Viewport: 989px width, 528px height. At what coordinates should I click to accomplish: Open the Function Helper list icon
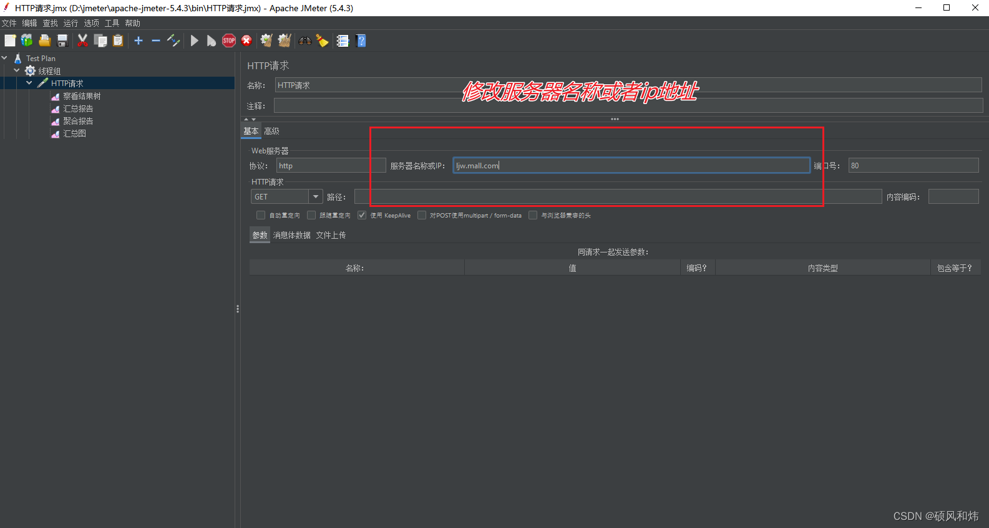(x=343, y=41)
